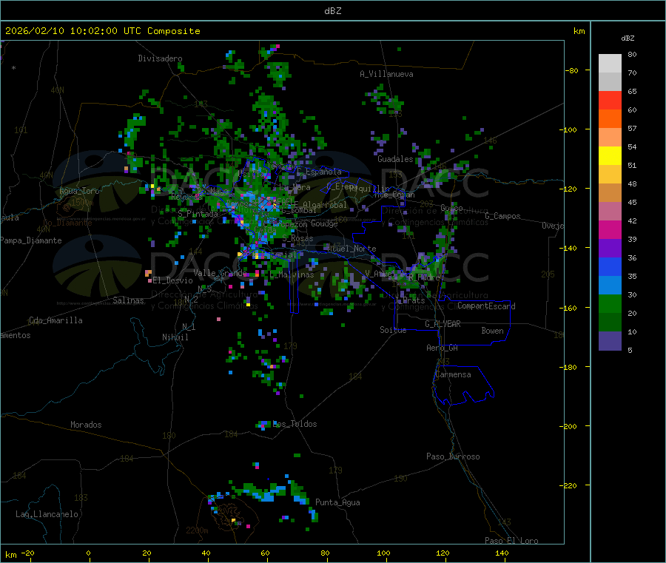Select the Los_Toldos label
Screen dimensions: 666x563
(x=295, y=424)
